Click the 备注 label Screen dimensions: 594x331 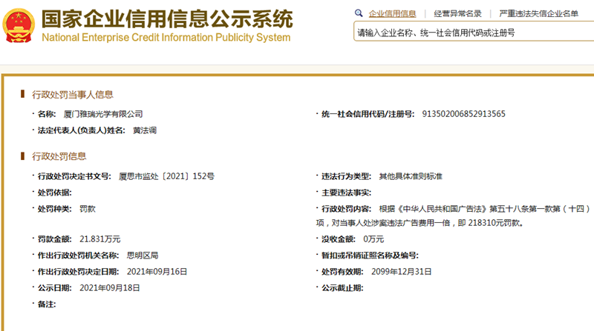47,304
